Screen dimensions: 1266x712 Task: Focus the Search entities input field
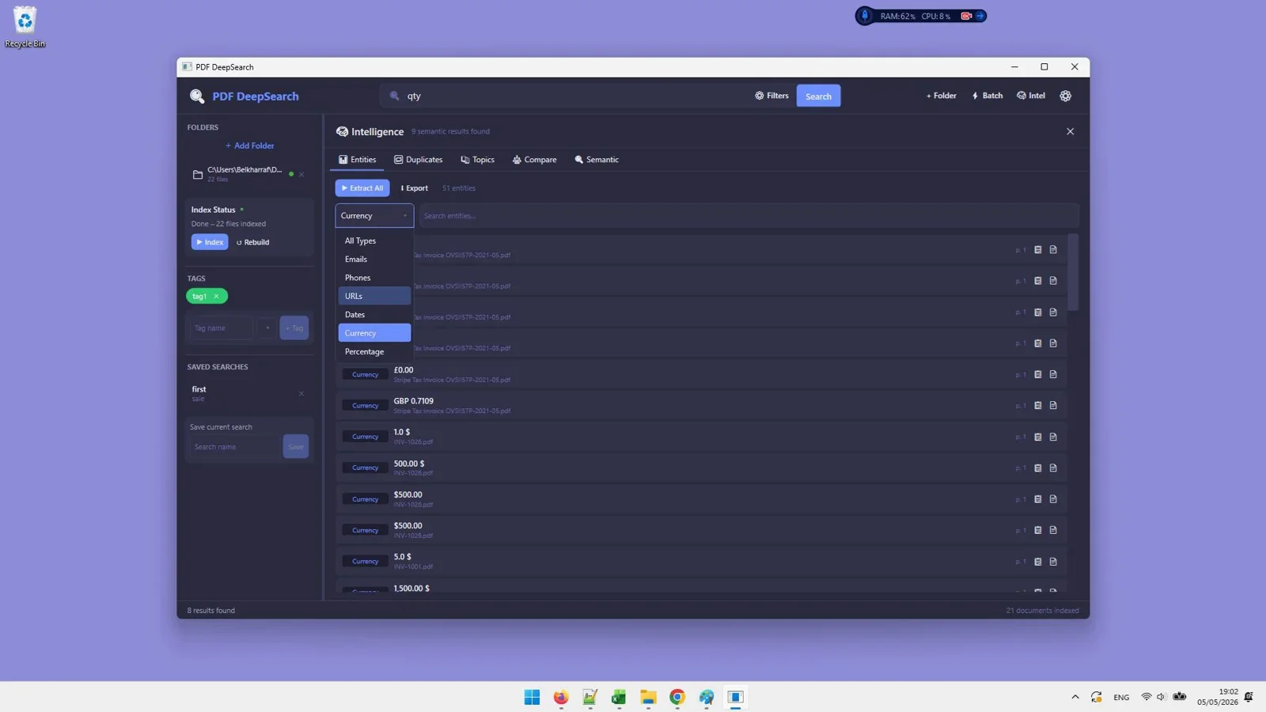749,215
